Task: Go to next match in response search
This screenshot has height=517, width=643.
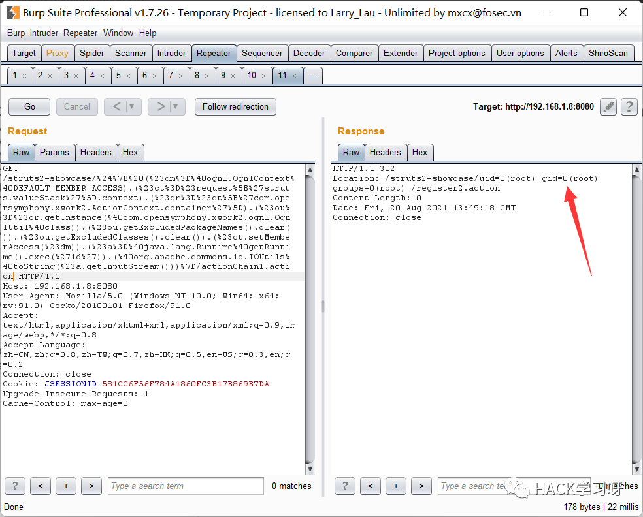Action: tap(421, 486)
